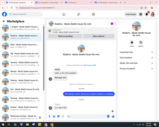Switch to the (5) Facebook tab
The width and height of the screenshot is (159, 127).
pyautogui.click(x=78, y=3)
